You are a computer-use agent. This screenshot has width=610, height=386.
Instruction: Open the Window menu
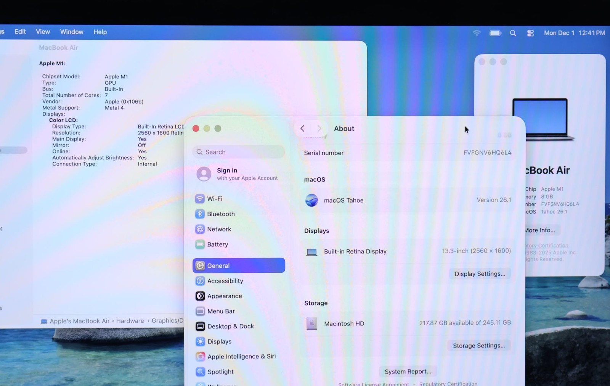point(72,32)
